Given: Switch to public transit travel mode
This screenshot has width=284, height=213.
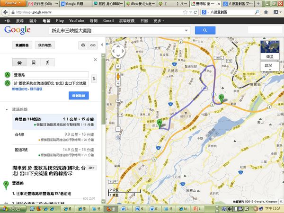Looking at the screenshot, I should tap(34, 62).
